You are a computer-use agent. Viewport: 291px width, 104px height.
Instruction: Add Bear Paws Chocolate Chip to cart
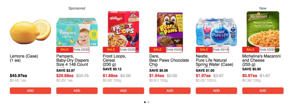click(170, 90)
